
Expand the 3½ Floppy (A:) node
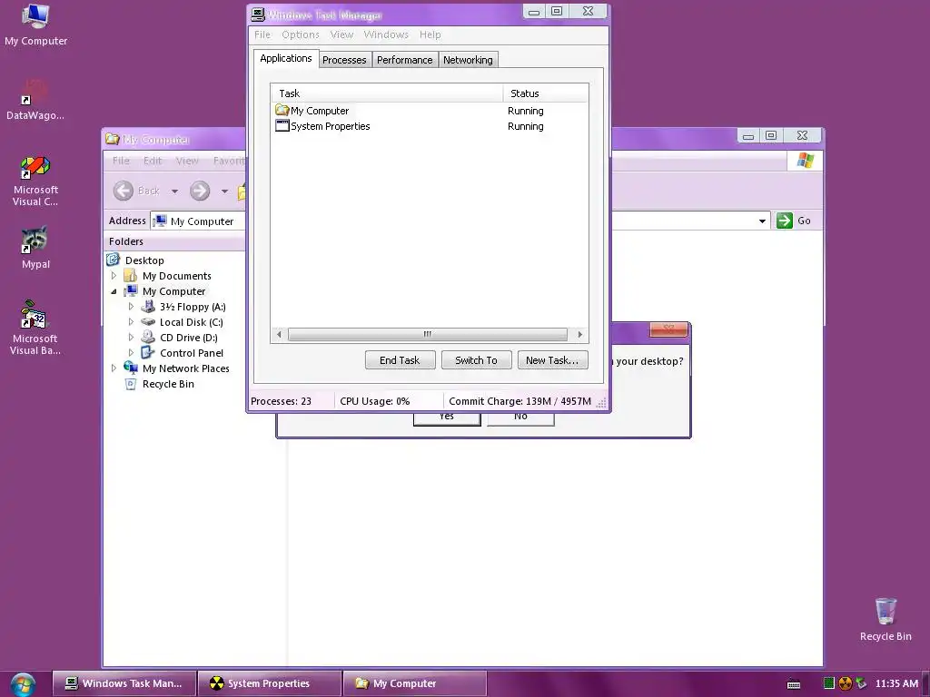(131, 307)
